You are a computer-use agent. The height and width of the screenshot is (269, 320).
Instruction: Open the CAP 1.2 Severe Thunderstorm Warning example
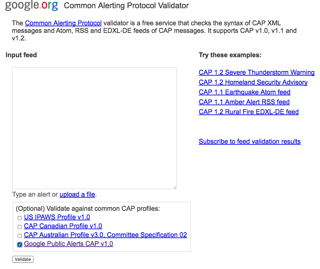(x=257, y=72)
